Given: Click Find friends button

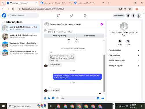Looking at the screenshot, I should (x=119, y=15).
